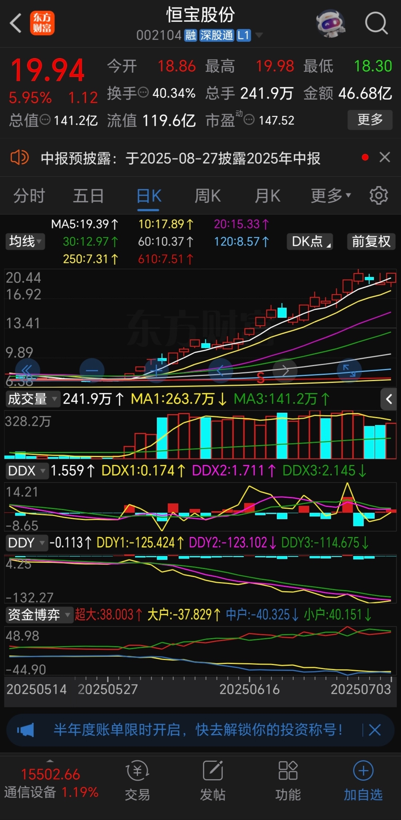The image size is (401, 820).
Task: Move chart left with the arrow button
Action: coord(221,371)
